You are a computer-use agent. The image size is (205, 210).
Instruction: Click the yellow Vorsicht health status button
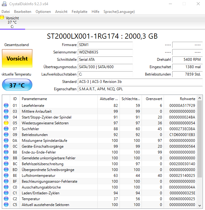coord(17,58)
